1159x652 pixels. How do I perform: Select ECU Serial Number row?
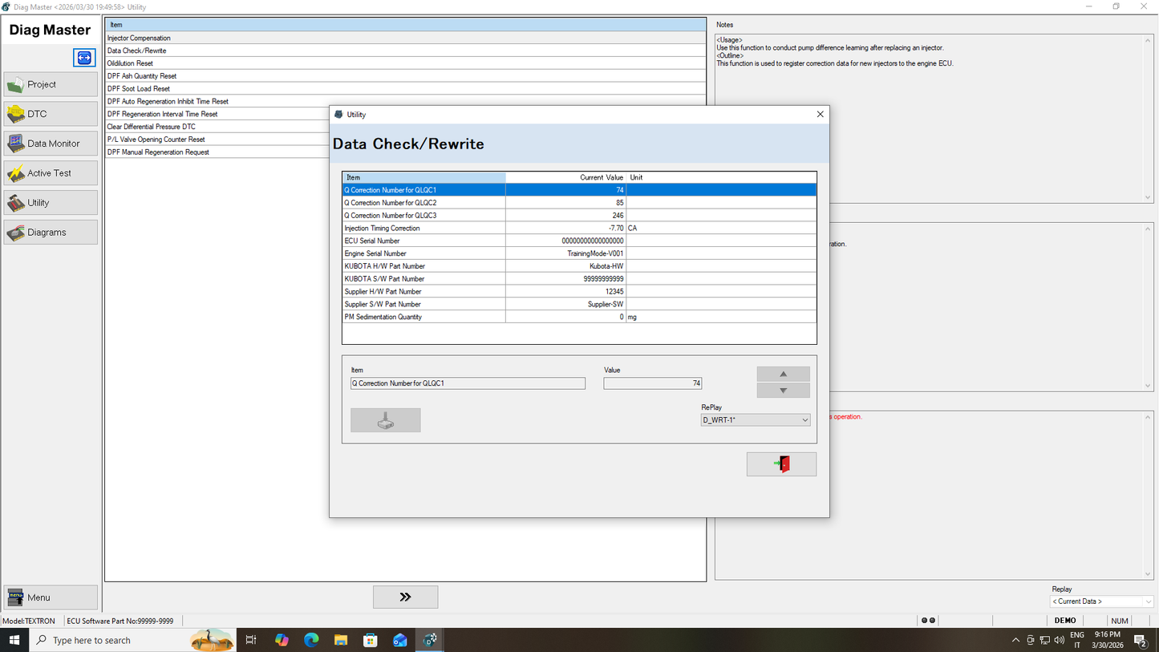579,241
